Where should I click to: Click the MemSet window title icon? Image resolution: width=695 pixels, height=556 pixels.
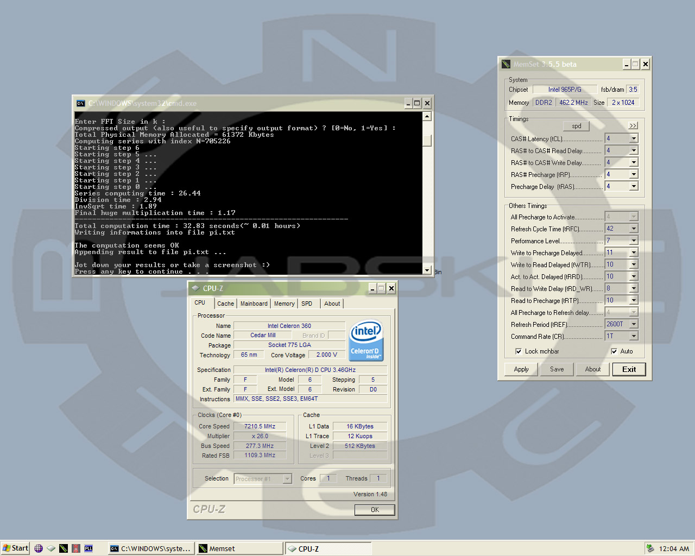[506, 64]
